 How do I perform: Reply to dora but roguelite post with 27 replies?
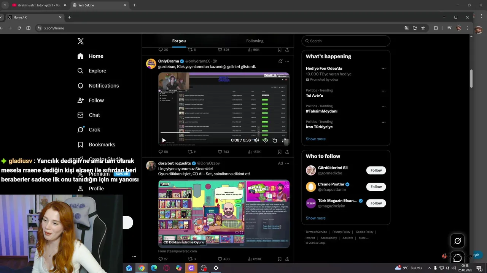pyautogui.click(x=163, y=259)
